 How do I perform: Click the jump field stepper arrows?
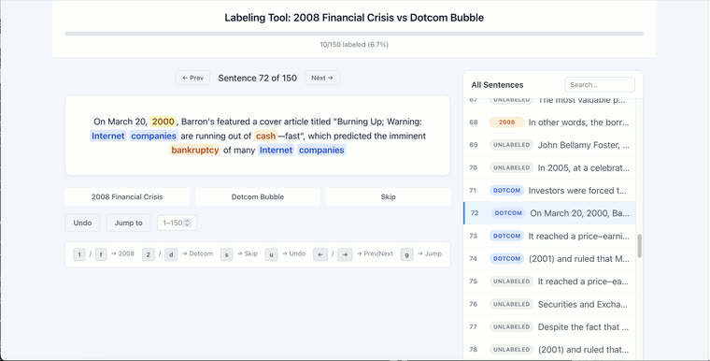[188, 223]
